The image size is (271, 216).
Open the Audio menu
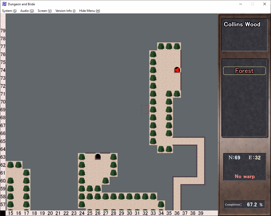(x=27, y=11)
